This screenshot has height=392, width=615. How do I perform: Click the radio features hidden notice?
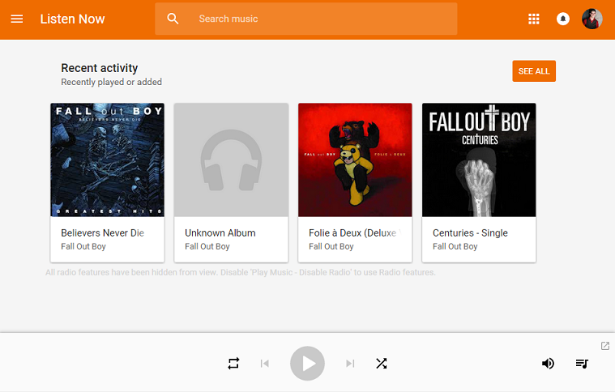241,272
